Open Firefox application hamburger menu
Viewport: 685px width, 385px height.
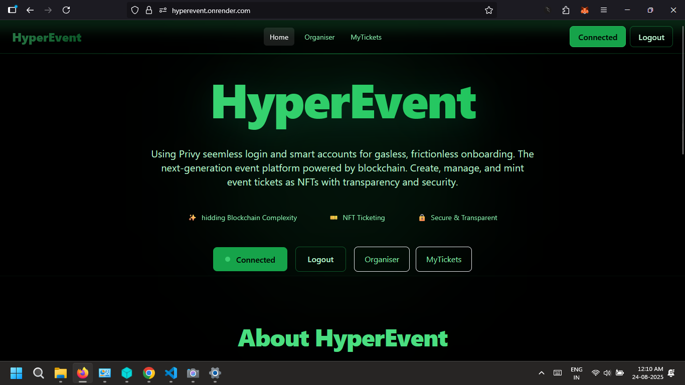click(604, 10)
